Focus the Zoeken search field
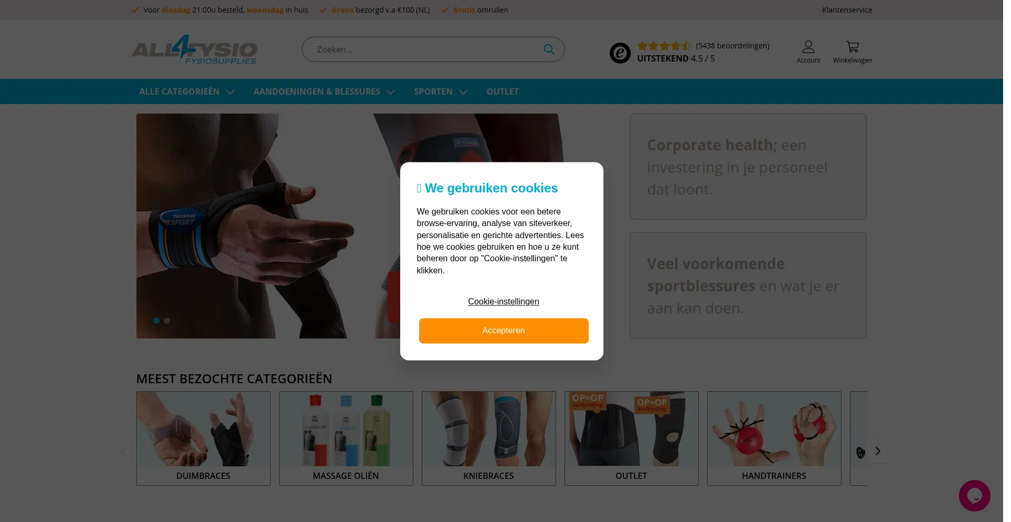Image resolution: width=1011 pixels, height=522 pixels. [x=427, y=49]
